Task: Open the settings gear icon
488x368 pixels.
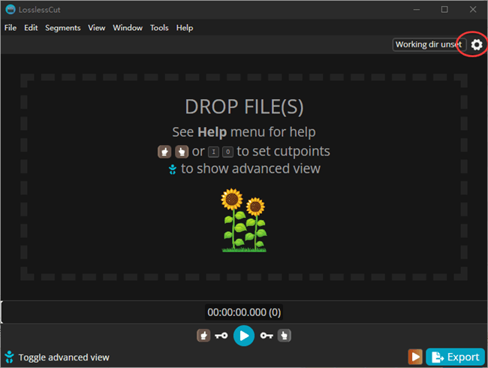Action: point(477,45)
